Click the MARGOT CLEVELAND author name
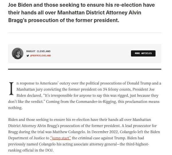This screenshot has width=172, height=155. tap(38, 51)
